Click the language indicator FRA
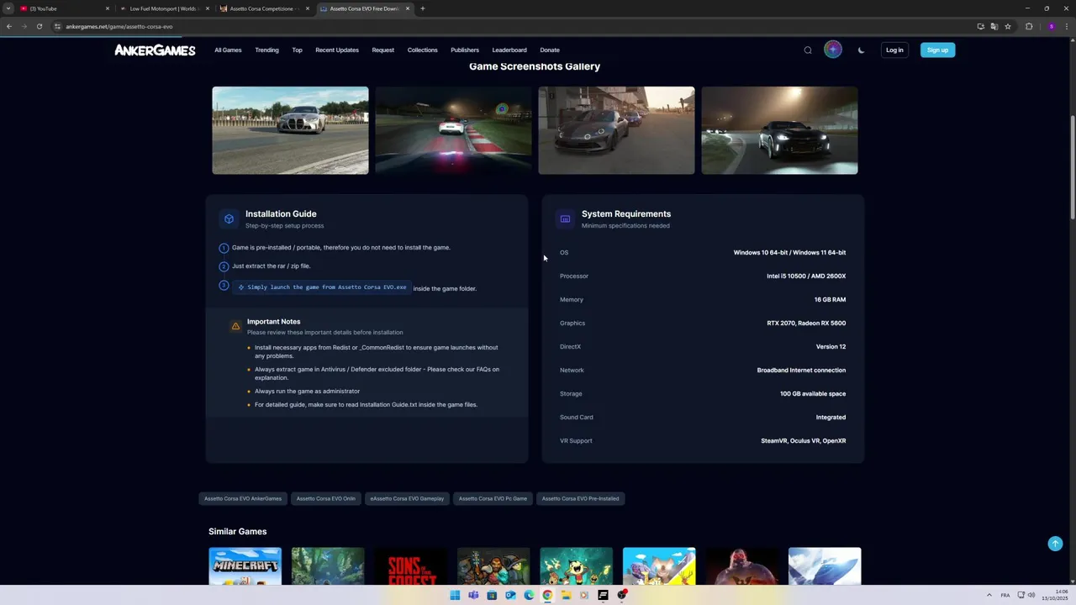1076x605 pixels. [x=1005, y=595]
